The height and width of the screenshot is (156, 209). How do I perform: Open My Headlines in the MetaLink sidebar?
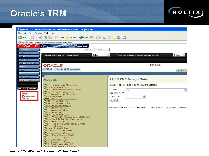tap(29, 50)
